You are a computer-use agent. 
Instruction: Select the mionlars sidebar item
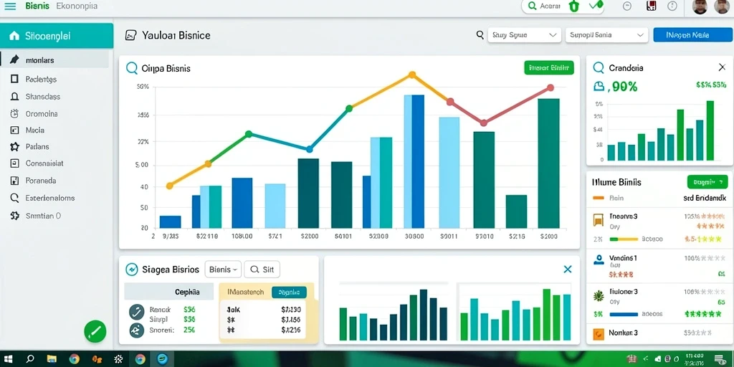pos(54,60)
